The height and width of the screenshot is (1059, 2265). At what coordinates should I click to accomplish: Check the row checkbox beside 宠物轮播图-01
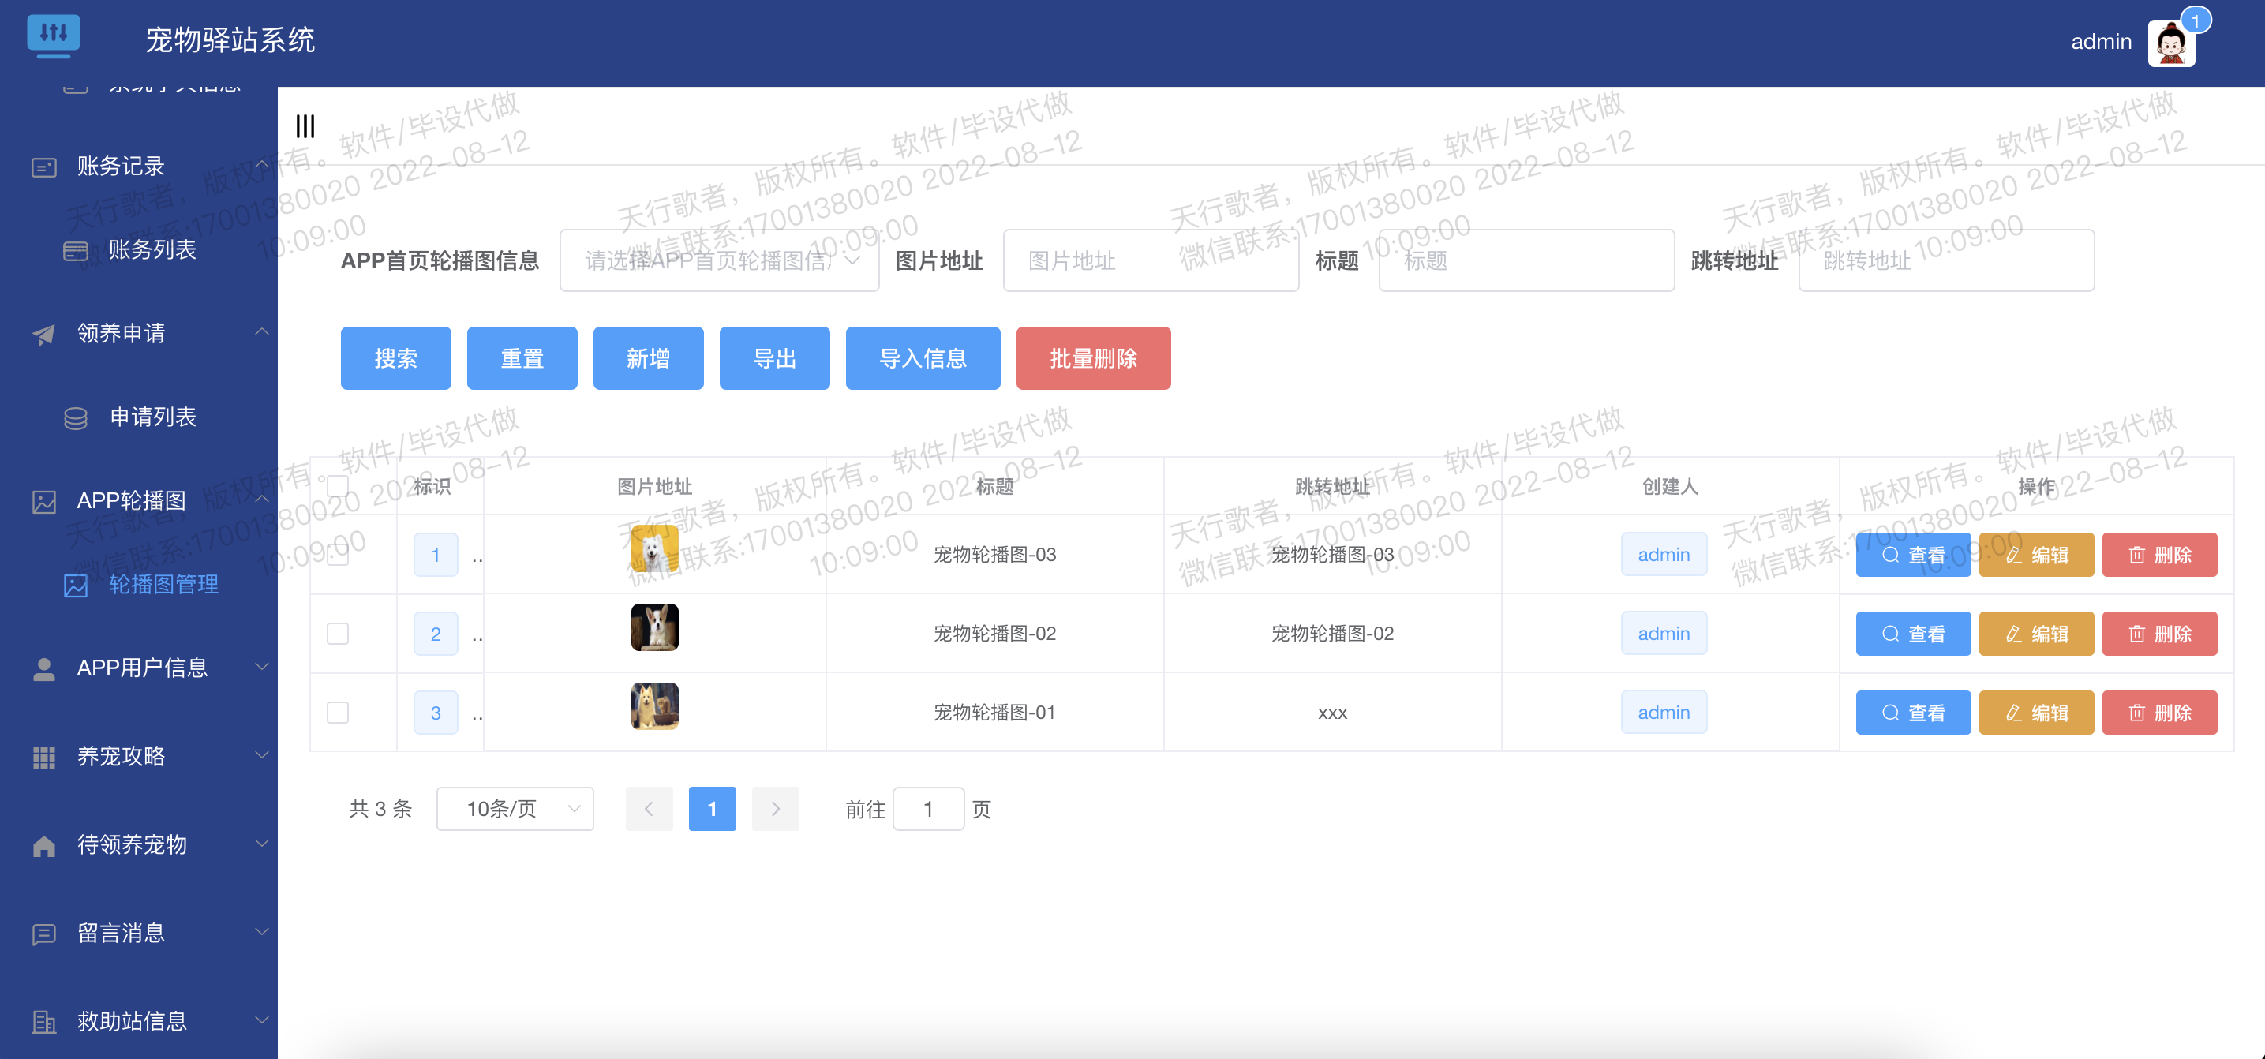338,713
